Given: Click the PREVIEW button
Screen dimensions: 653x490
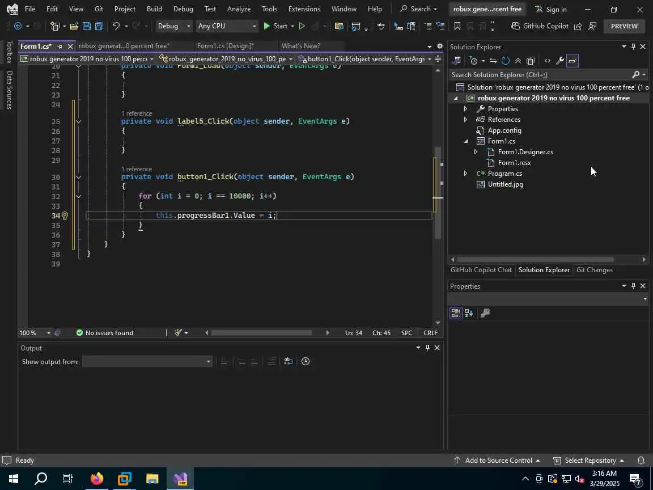Looking at the screenshot, I should 624,26.
